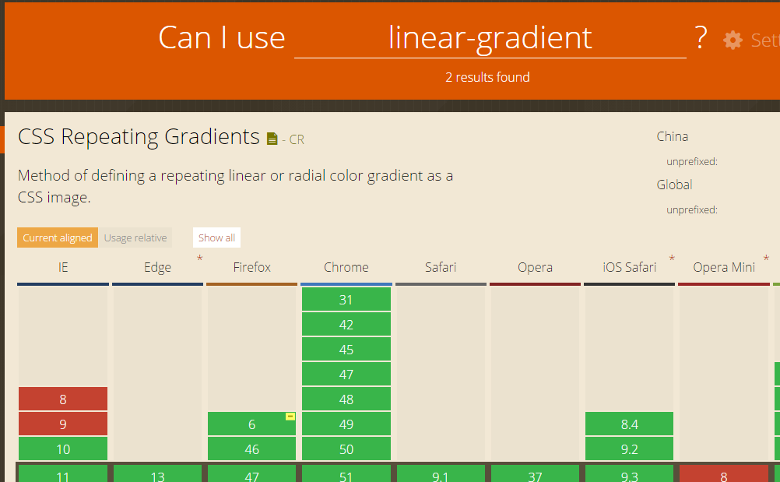780x482 pixels.
Task: Click the feature description paragraph
Action: pos(235,187)
